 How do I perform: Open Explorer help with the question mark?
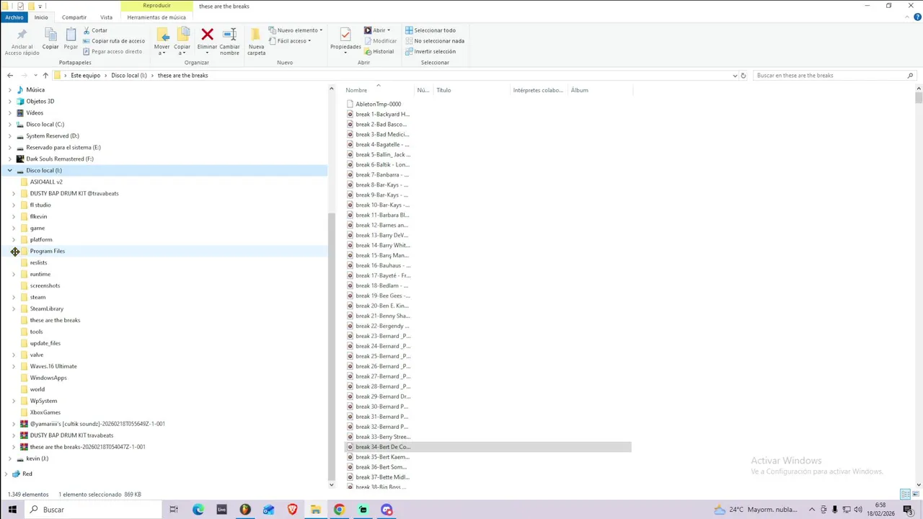[x=917, y=17]
